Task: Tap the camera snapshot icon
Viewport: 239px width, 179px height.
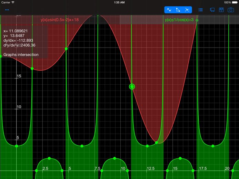Action: (231, 10)
